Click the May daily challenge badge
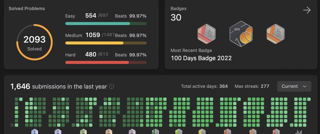The image size is (320, 134). [276, 34]
